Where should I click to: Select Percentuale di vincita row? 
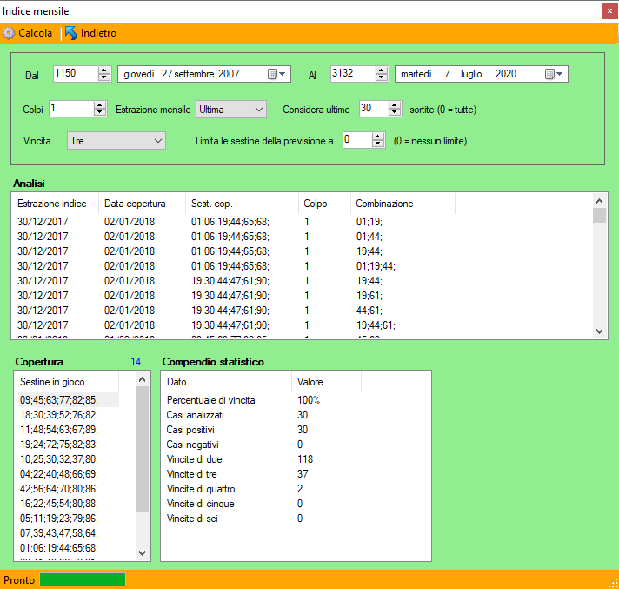pyautogui.click(x=262, y=400)
